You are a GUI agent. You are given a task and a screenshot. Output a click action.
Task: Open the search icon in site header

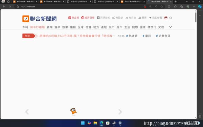171,18
